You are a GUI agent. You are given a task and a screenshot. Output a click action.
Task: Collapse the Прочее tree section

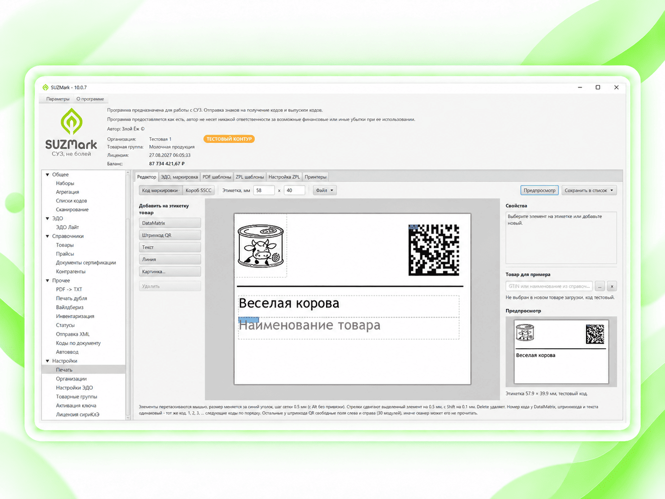[47, 281]
